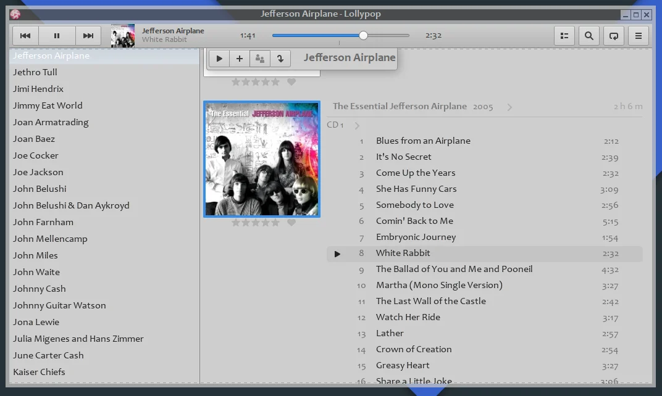Screen dimensions: 662x396
Task: Select the White Rabbit track row
Action: [x=485, y=254]
